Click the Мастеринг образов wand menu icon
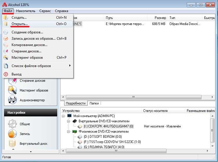 [6, 58]
